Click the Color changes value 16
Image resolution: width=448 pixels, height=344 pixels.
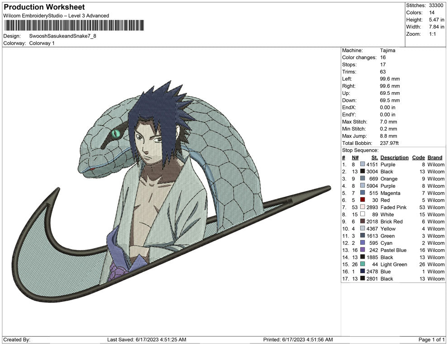pyautogui.click(x=383, y=57)
